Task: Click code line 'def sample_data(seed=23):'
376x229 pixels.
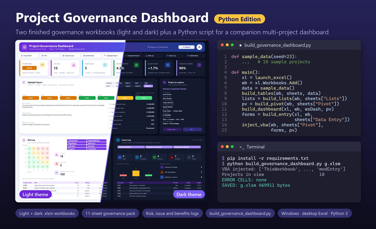Action: 264,57
